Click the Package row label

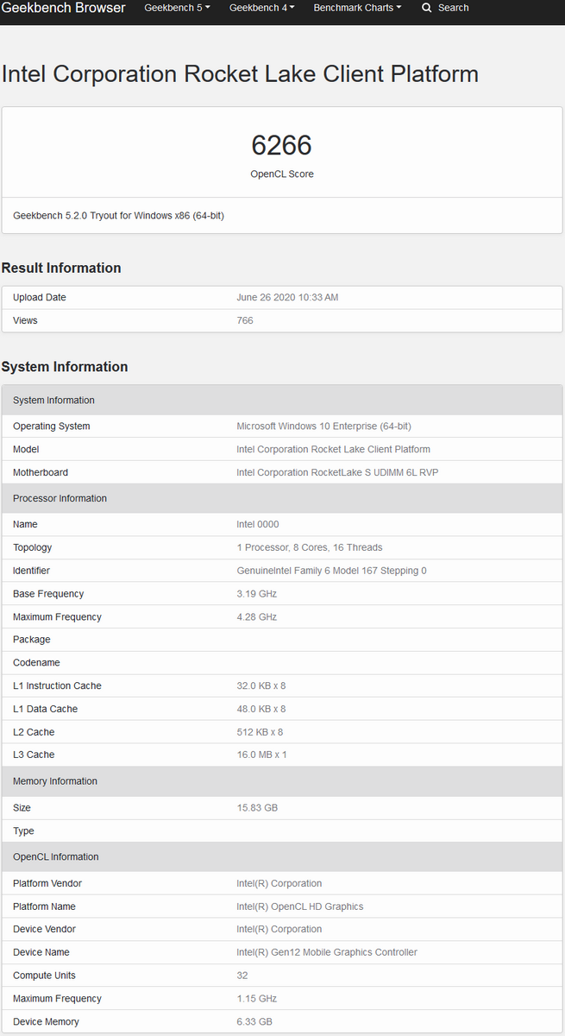coord(32,640)
